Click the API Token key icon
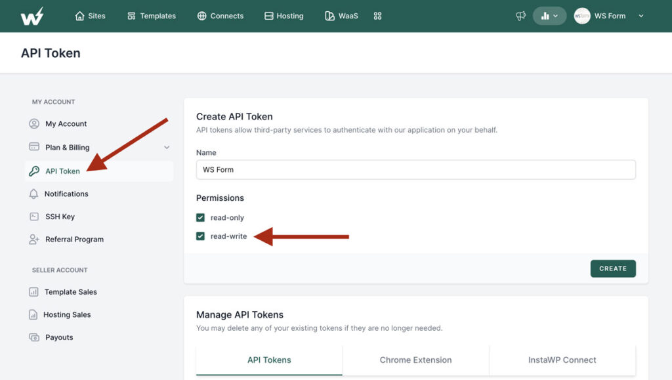Screen dimensions: 672x380 click(x=34, y=171)
